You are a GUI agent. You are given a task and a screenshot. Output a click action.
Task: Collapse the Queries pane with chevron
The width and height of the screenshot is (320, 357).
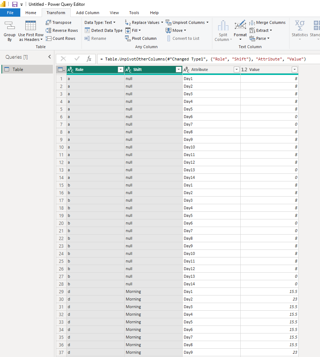tap(49, 57)
